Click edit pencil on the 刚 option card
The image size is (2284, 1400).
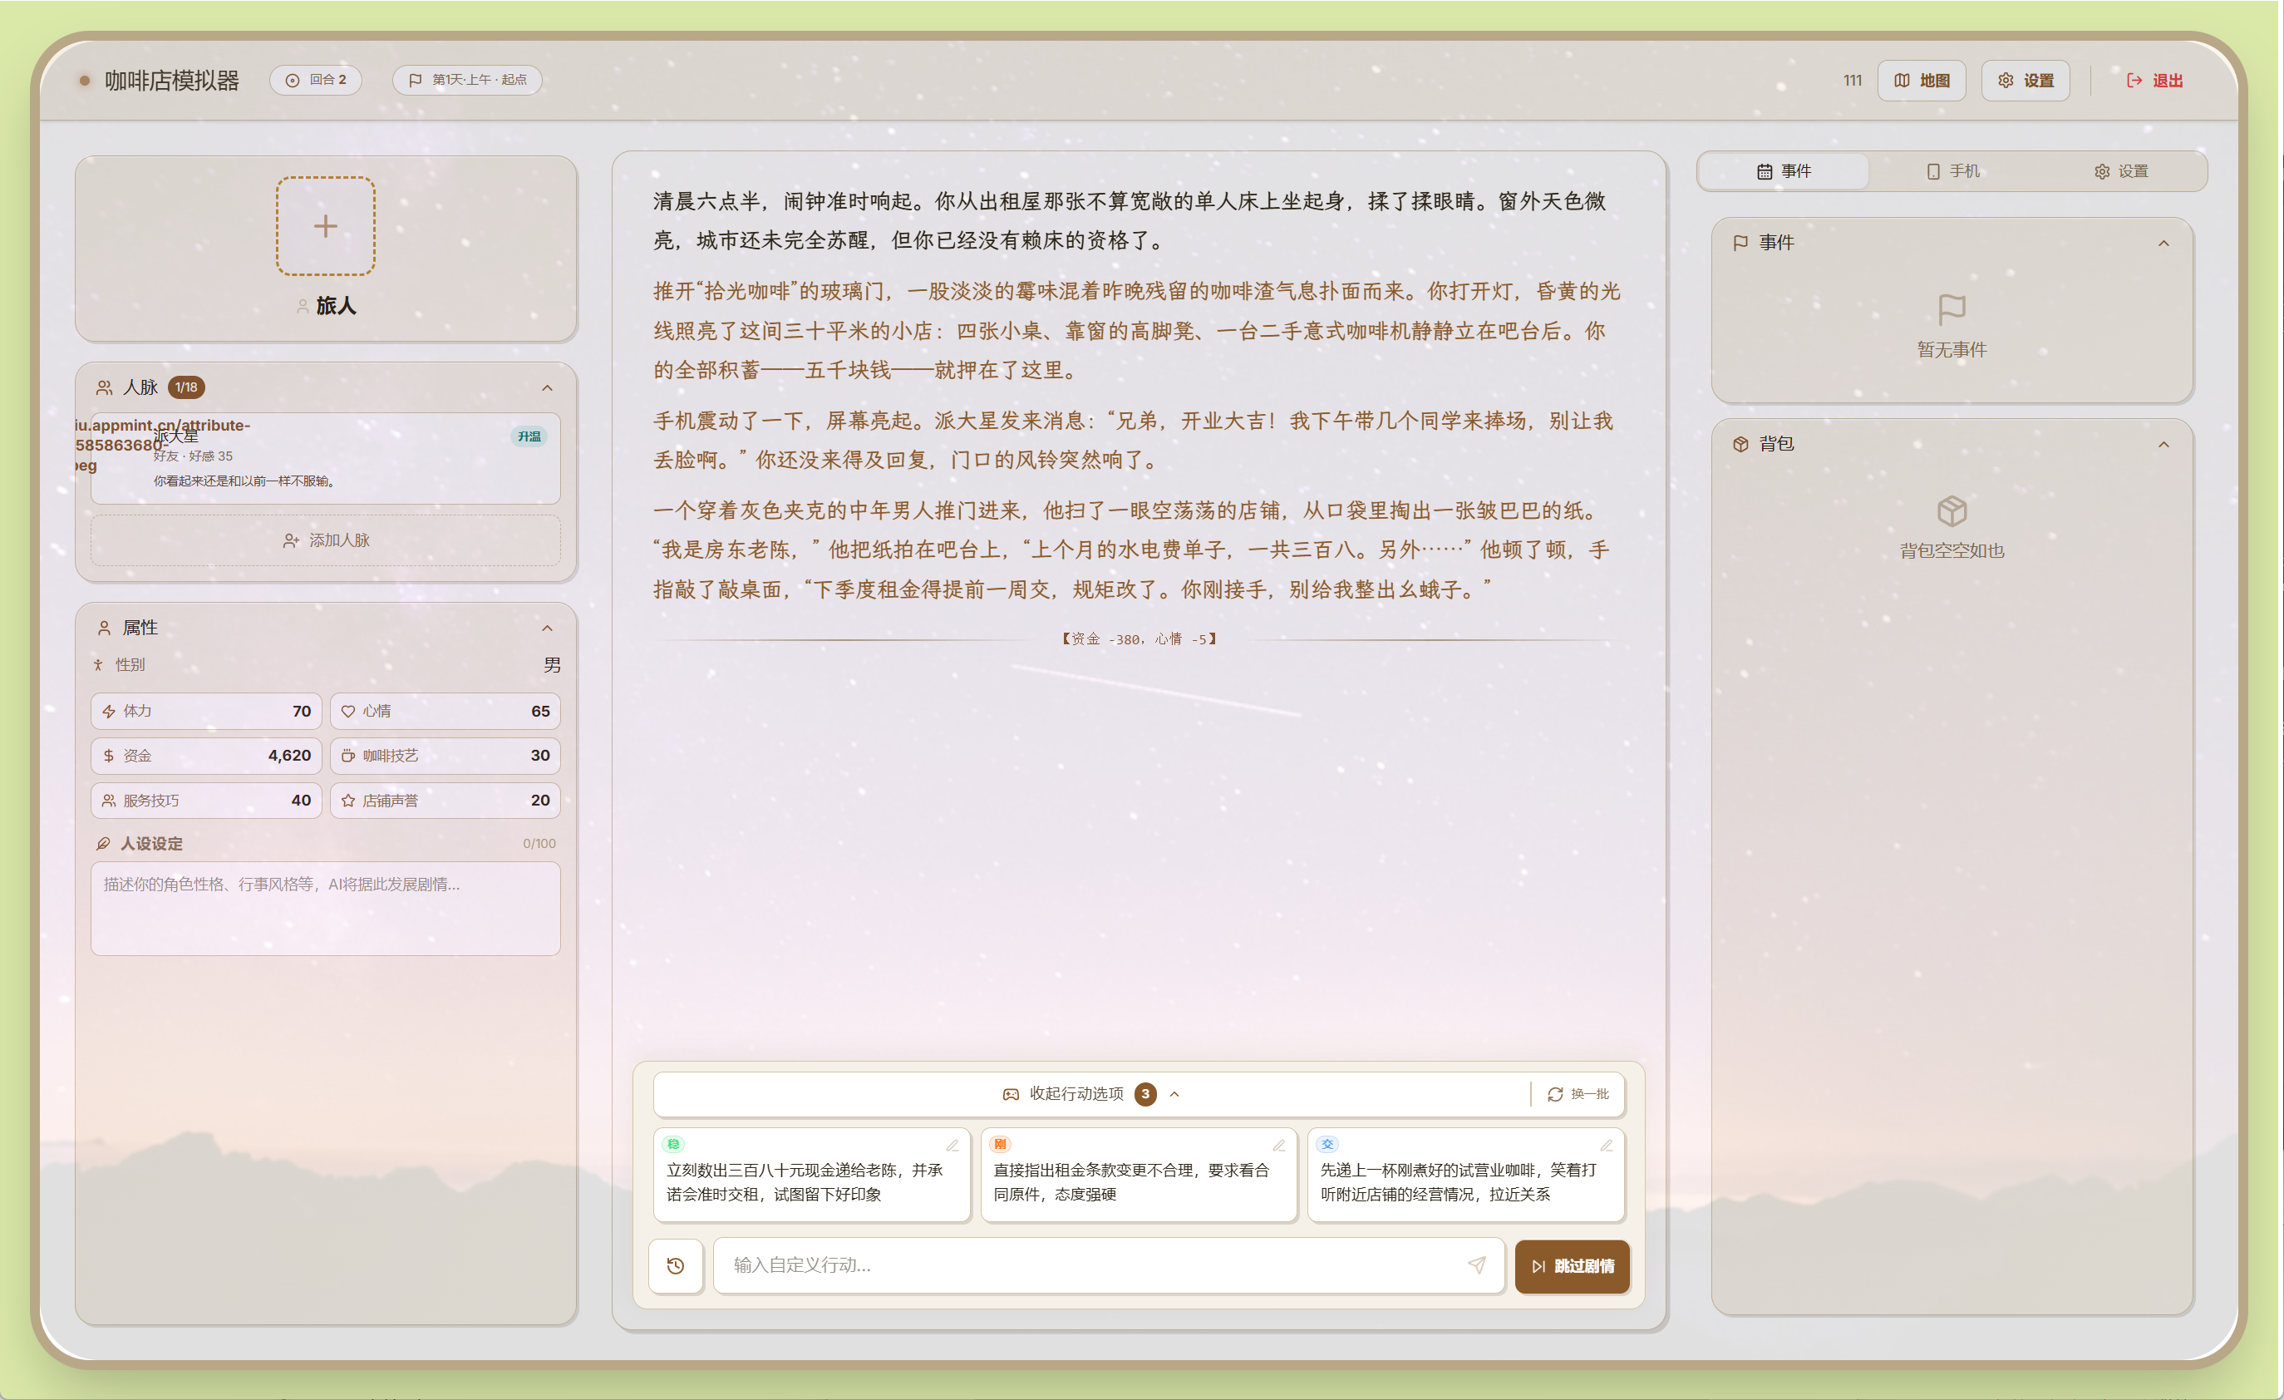click(x=1279, y=1145)
